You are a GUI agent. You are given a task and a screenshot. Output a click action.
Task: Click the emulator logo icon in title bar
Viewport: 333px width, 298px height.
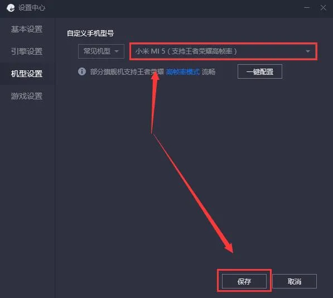11,8
